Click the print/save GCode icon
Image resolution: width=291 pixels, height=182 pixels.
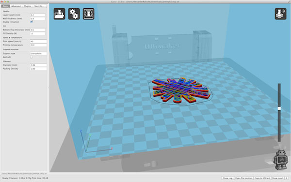click(x=89, y=14)
